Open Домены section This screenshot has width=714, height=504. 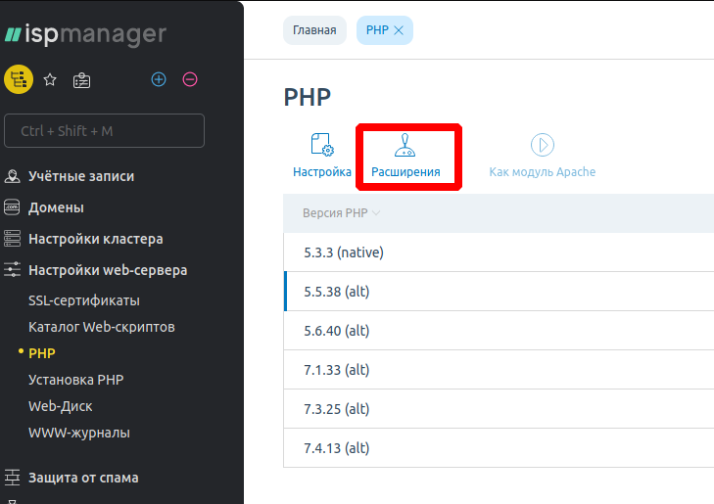click(x=56, y=207)
